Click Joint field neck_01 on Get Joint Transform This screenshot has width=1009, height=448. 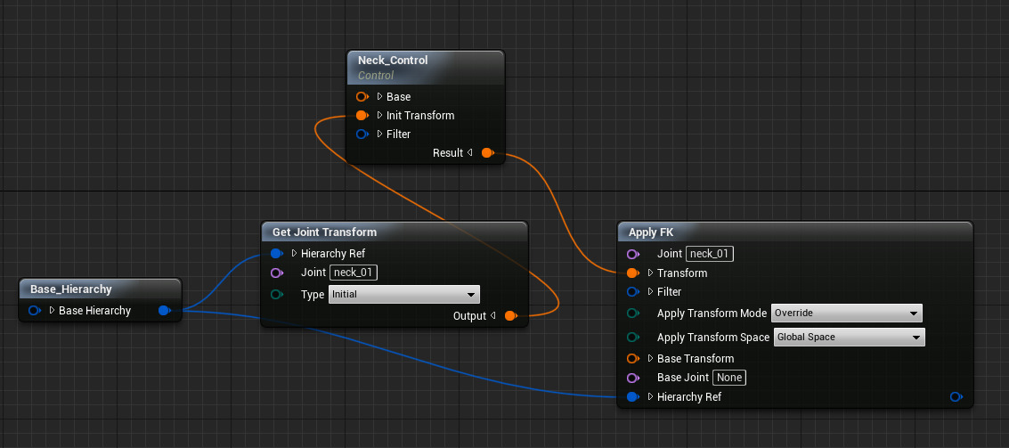354,273
